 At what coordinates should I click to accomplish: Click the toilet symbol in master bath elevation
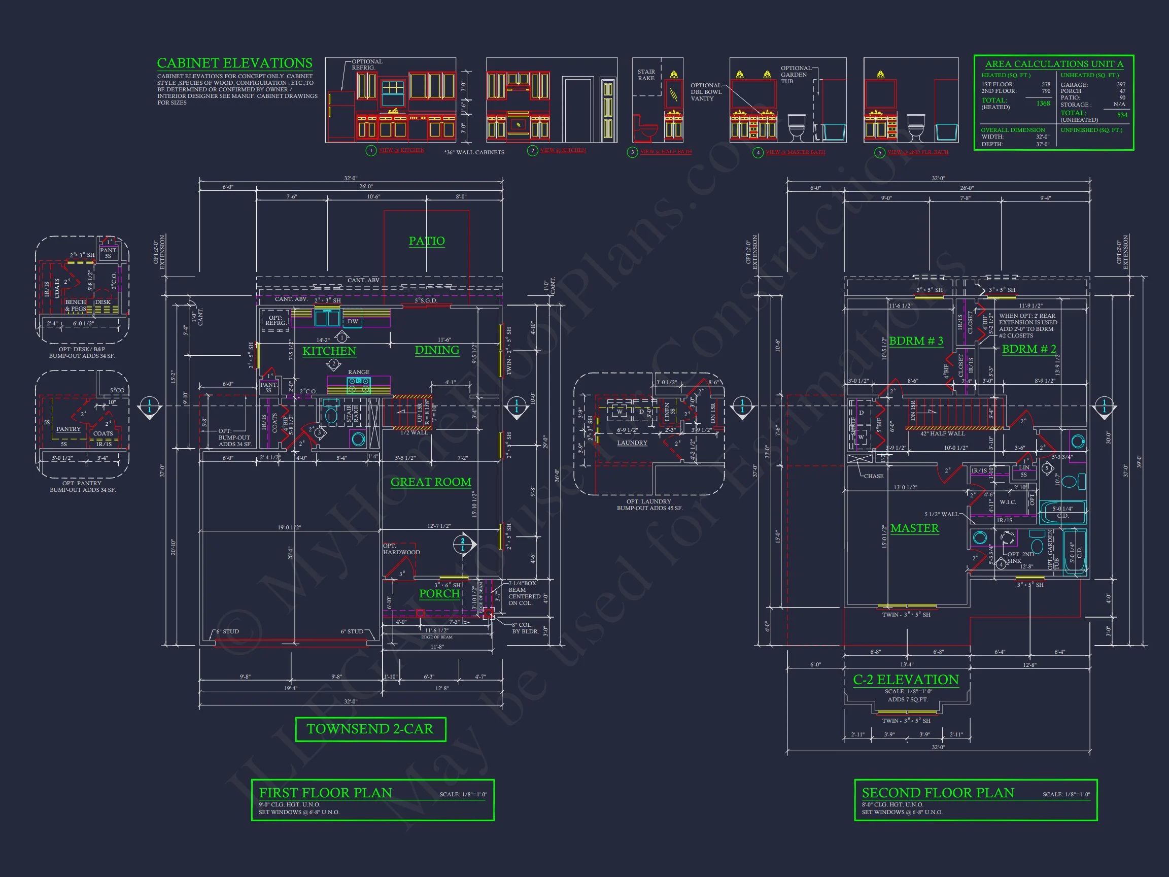[797, 127]
